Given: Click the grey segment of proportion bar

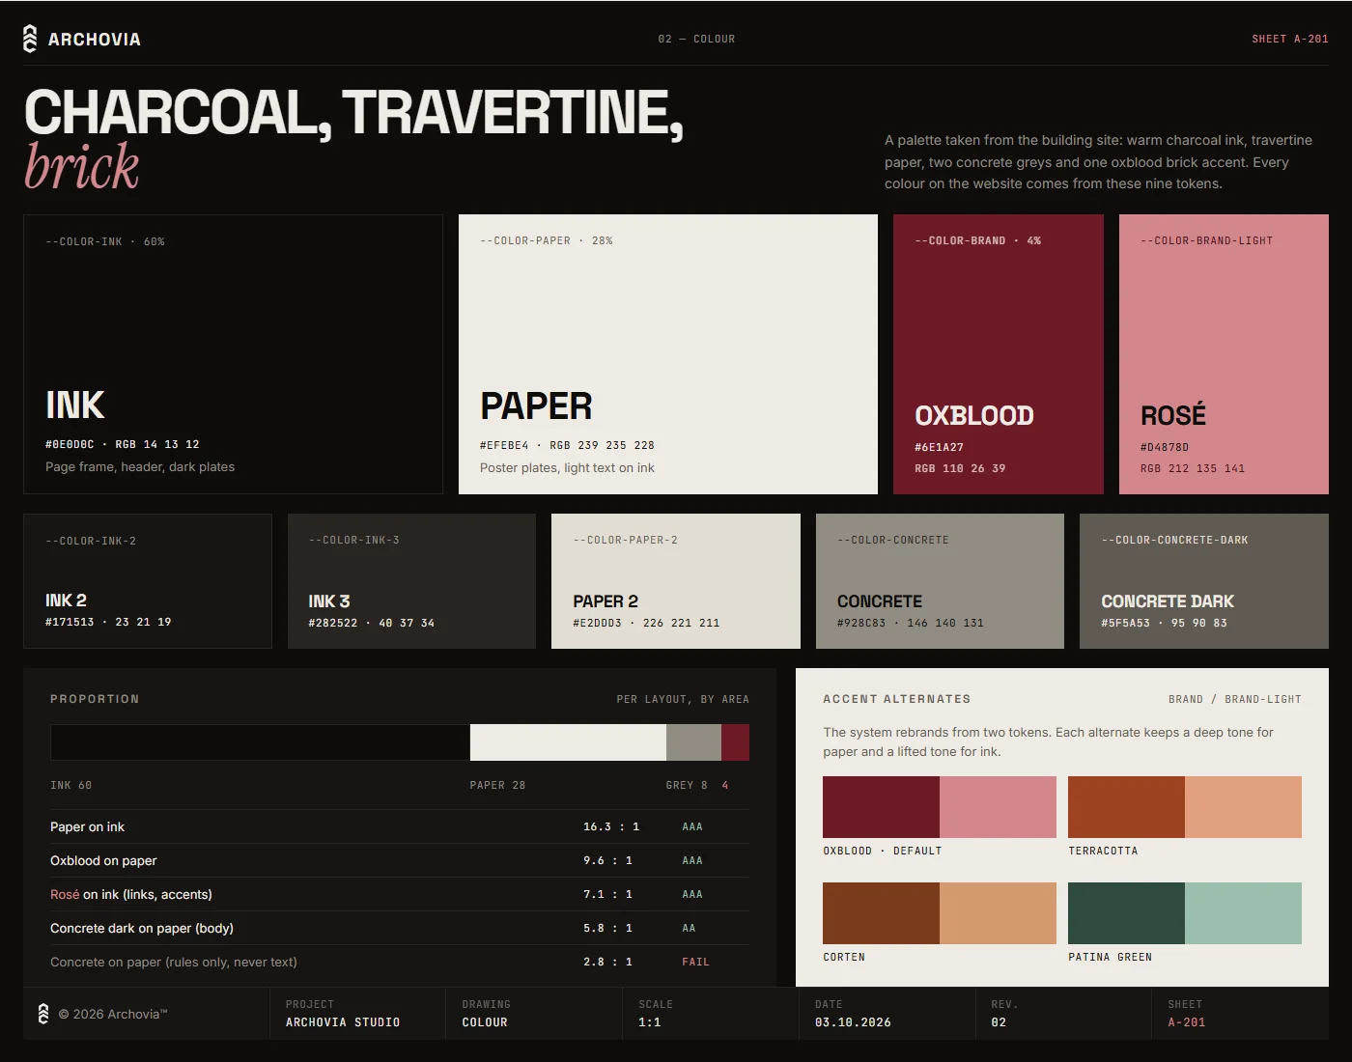Looking at the screenshot, I should [x=693, y=742].
